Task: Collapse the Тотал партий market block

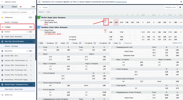Action: click(115, 85)
